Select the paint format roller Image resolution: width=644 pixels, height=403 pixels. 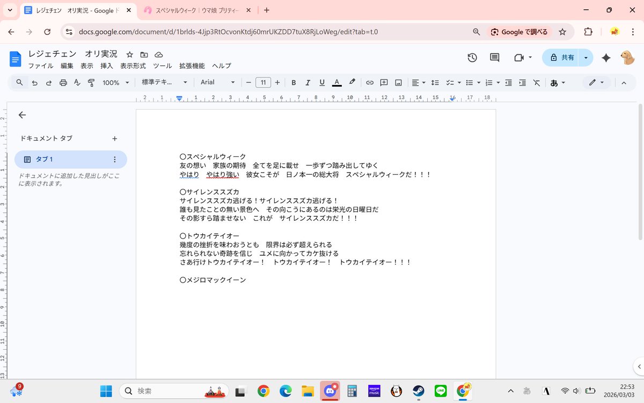[x=91, y=83]
